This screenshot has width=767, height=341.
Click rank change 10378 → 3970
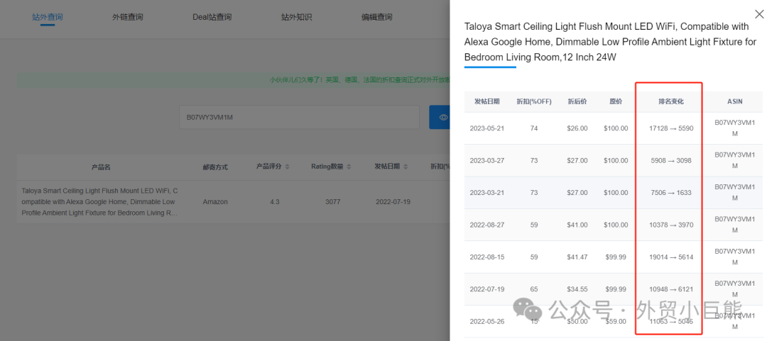click(x=671, y=225)
